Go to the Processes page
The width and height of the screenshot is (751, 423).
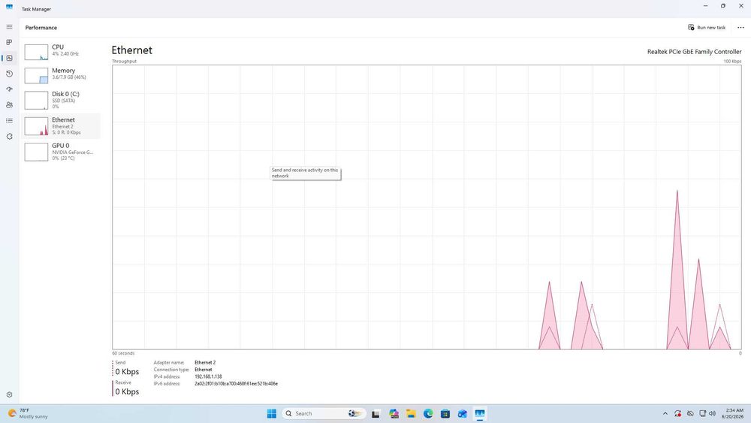pyautogui.click(x=9, y=43)
